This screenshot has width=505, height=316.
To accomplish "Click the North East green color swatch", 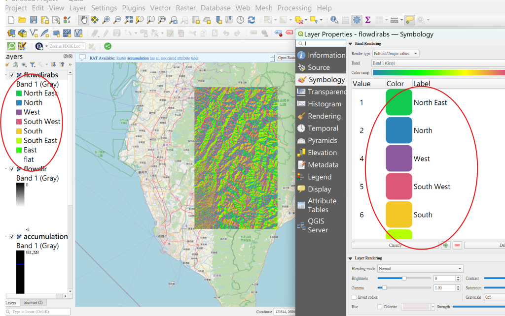I will tap(399, 102).
